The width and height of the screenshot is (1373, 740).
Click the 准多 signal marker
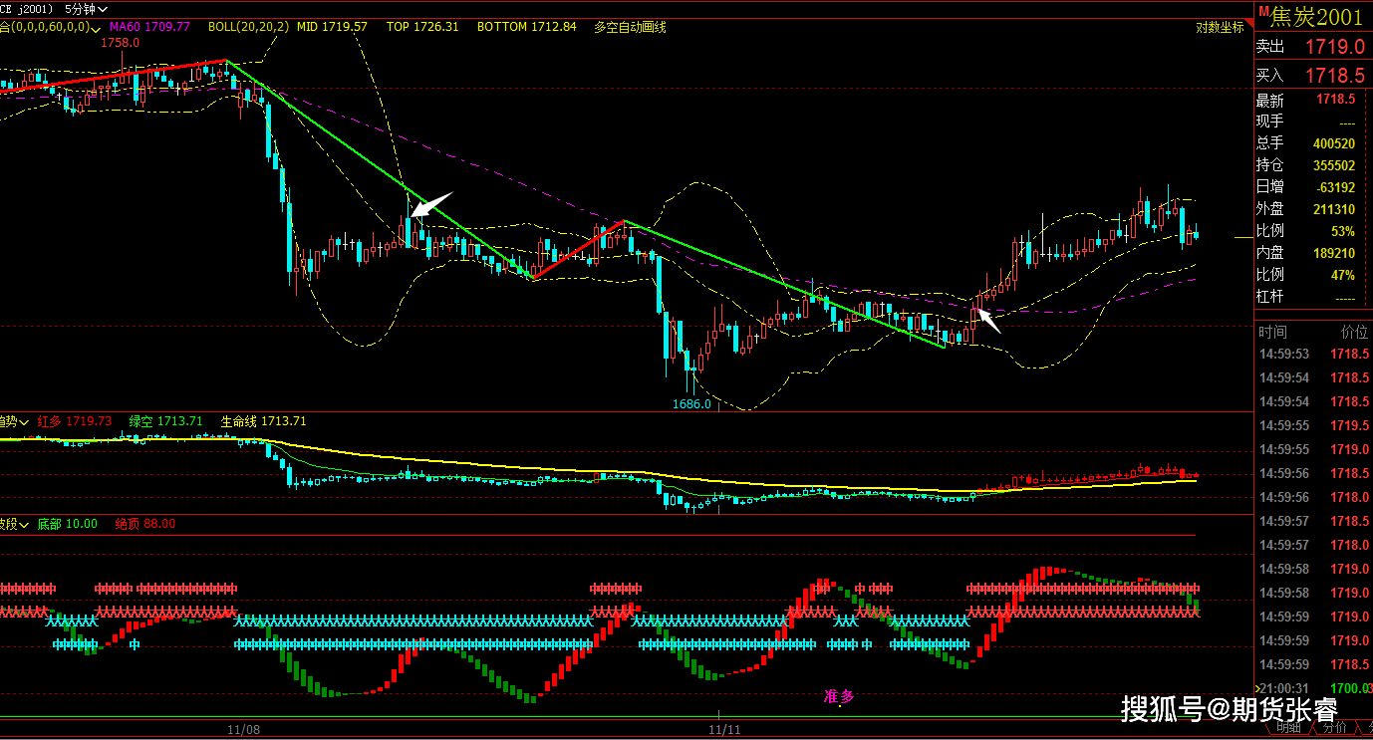[x=839, y=696]
